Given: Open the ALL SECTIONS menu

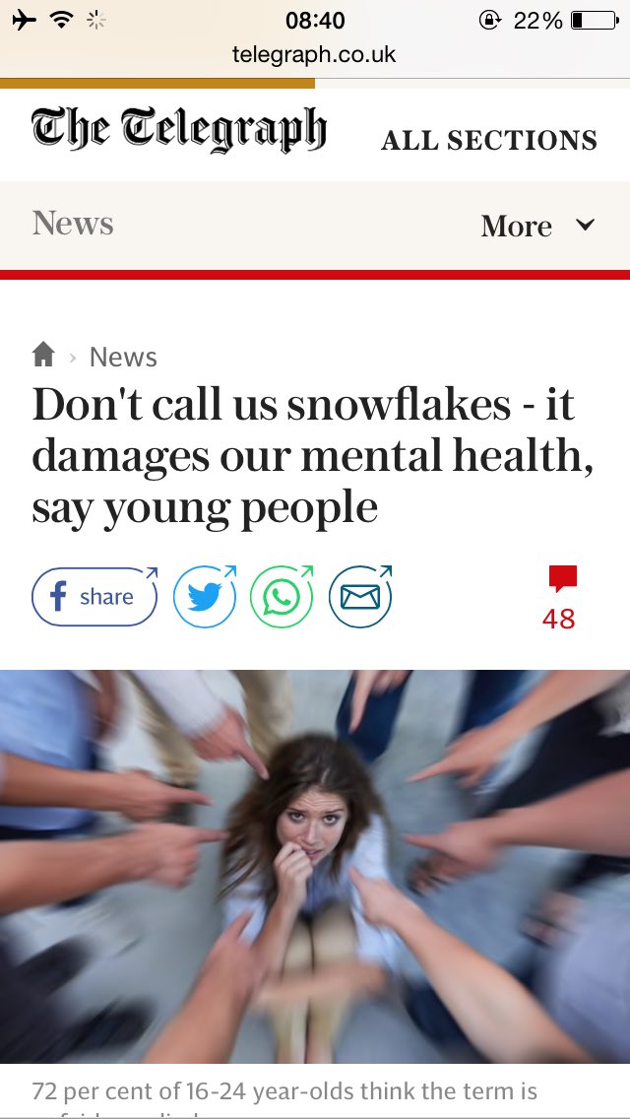Looking at the screenshot, I should pos(489,140).
